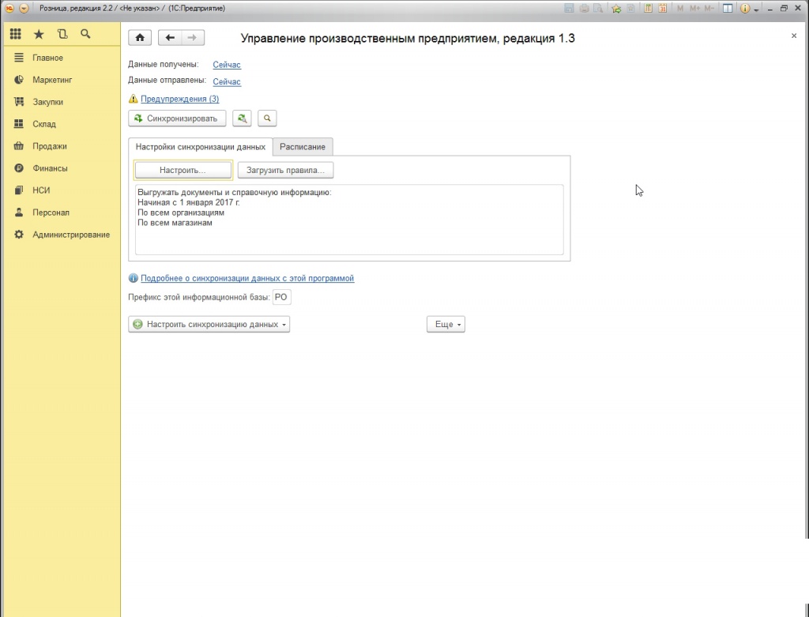Click the sync with magnifier icon button
The width and height of the screenshot is (809, 617).
click(x=267, y=119)
